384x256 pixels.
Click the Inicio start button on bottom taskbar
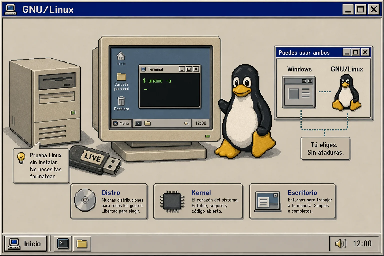[x=26, y=244]
